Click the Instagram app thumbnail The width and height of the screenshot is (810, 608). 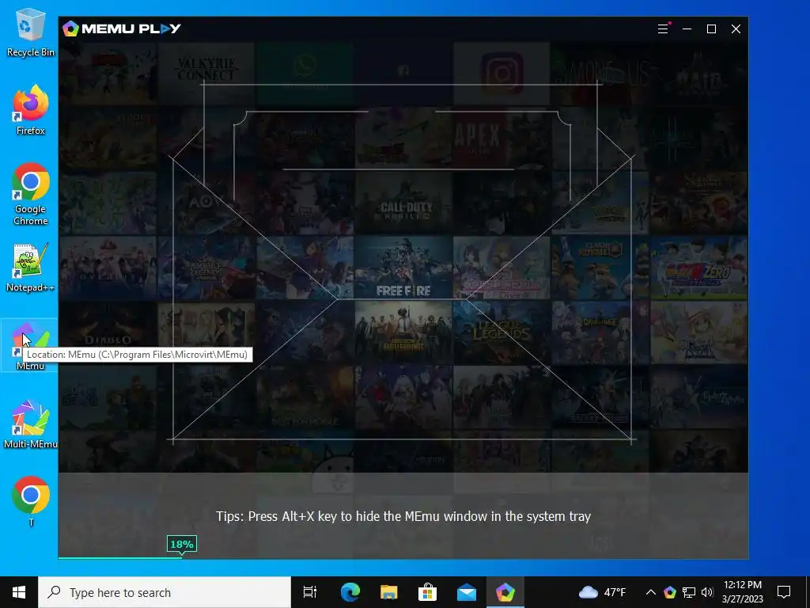[x=502, y=74]
